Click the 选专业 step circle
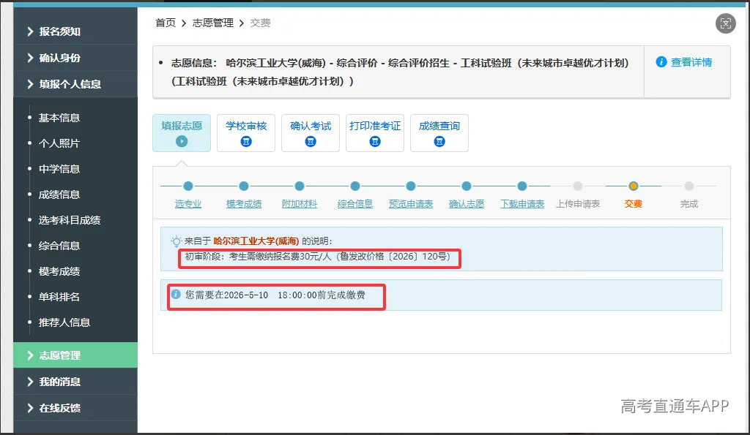This screenshot has width=750, height=435. coord(188,186)
